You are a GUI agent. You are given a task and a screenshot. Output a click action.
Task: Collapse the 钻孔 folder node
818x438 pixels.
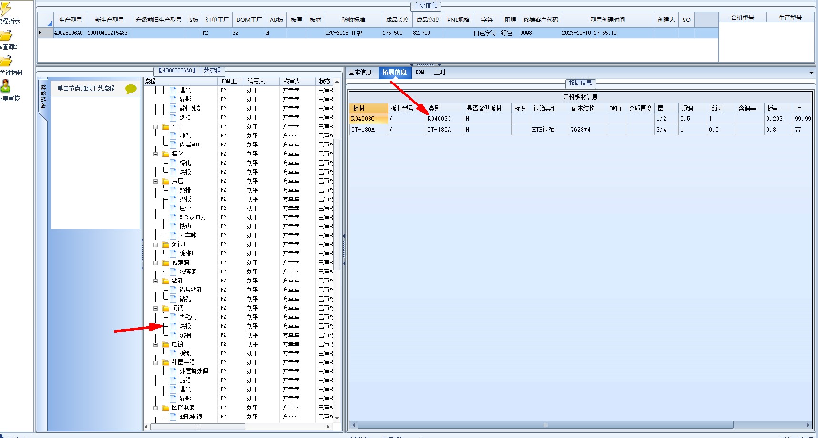(x=156, y=281)
